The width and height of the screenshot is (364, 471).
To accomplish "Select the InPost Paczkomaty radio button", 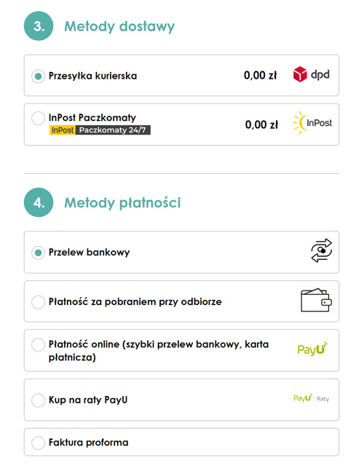I will [x=38, y=119].
